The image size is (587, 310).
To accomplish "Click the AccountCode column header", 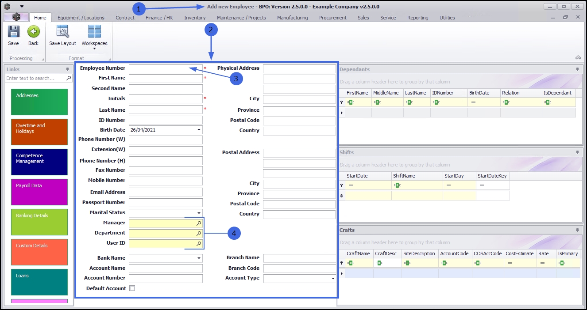I will (455, 254).
